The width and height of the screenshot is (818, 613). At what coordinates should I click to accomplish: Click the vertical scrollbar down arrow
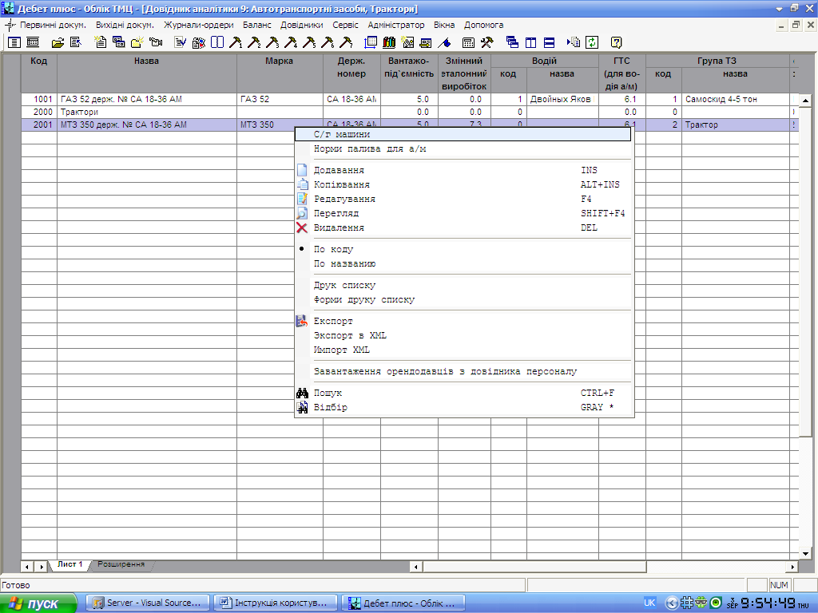click(805, 554)
